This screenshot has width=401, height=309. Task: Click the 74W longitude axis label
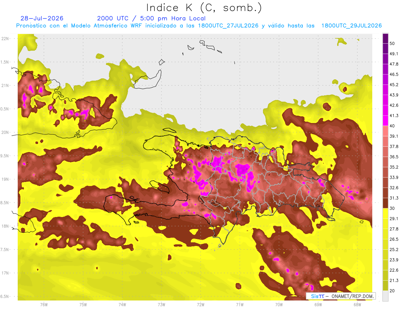click(122, 304)
